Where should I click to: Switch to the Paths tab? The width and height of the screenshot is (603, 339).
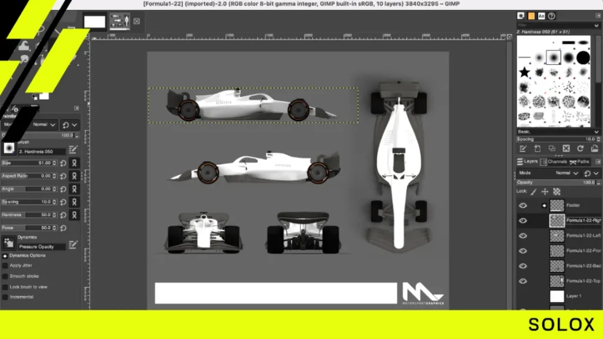coord(579,162)
